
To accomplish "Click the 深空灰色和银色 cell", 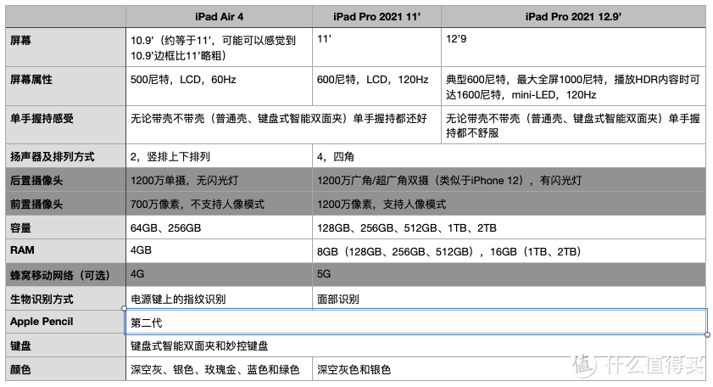I will [x=510, y=369].
